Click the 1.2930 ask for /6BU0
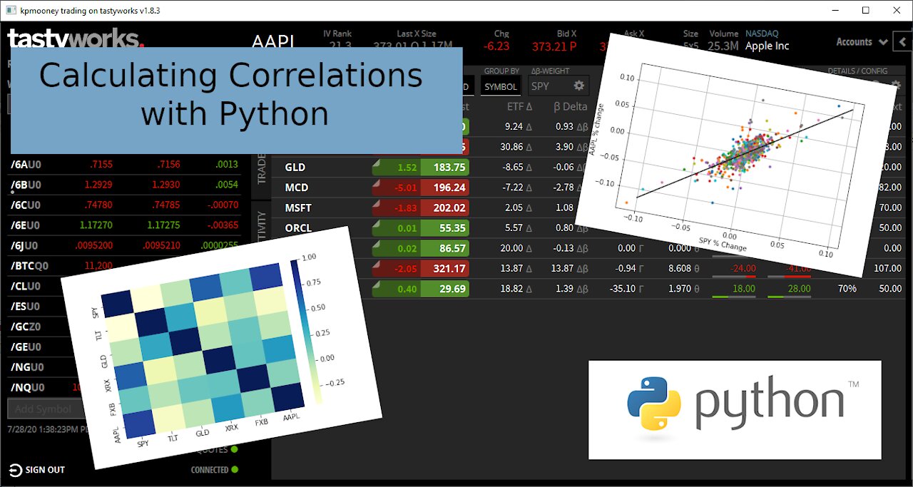913x487 pixels. 165,185
